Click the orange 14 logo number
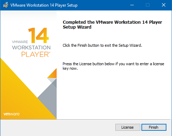Image resolution: width=172 pixels, height=136 pixels. [39, 35]
